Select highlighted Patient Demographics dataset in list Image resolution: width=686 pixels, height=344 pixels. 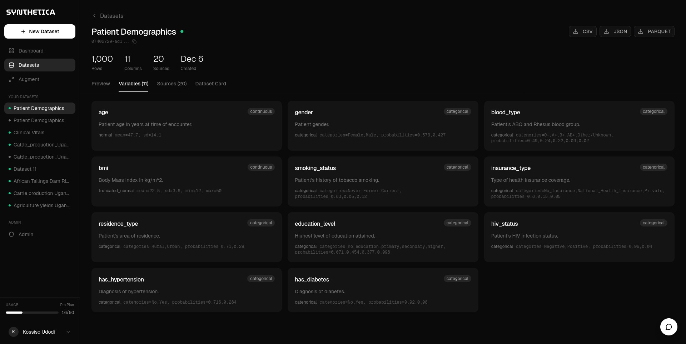40,108
